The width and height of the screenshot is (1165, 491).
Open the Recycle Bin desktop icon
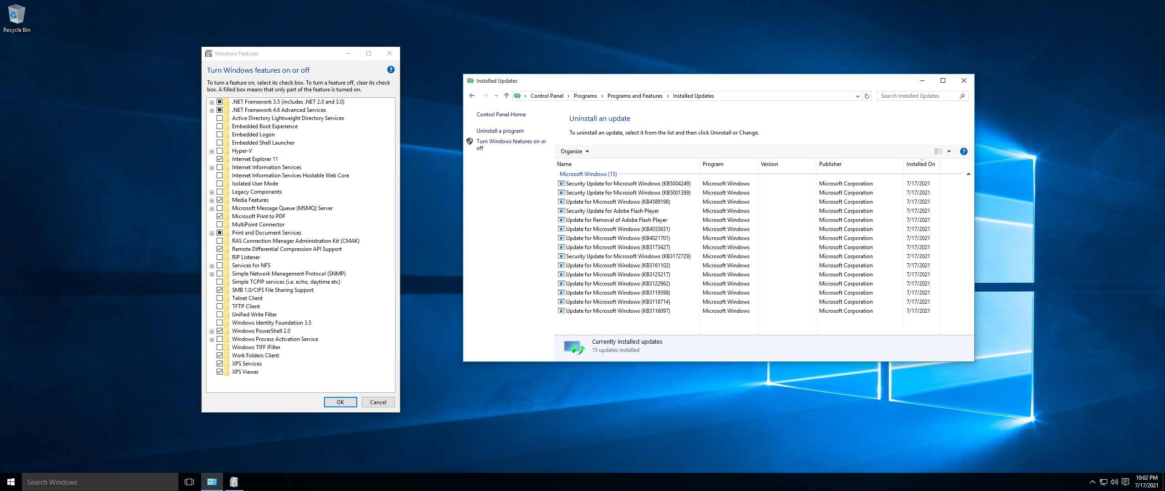coord(16,18)
